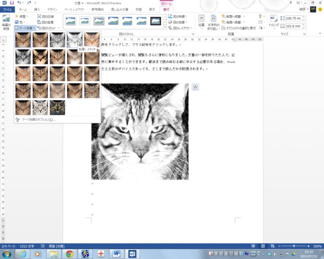Screen dimensions: 324x259
Task: Open Google Chrome from the taskbar
Action: click(x=69, y=254)
